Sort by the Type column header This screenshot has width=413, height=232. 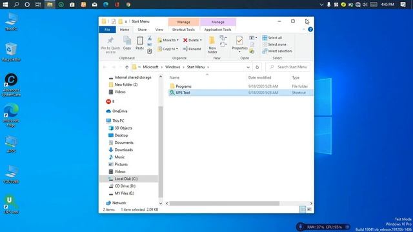pos(296,77)
